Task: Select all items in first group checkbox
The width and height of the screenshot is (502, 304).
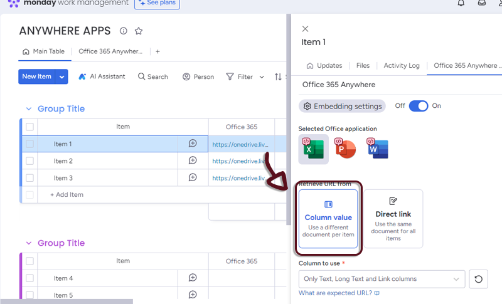Action: [29, 127]
